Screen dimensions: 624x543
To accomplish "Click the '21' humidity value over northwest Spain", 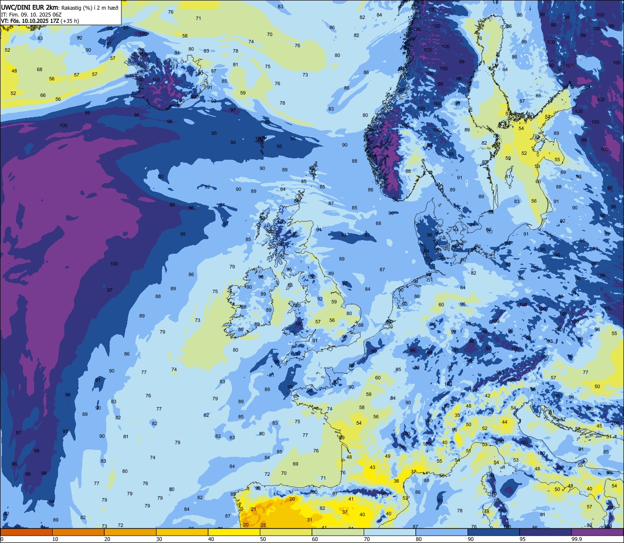I will pyautogui.click(x=253, y=509).
